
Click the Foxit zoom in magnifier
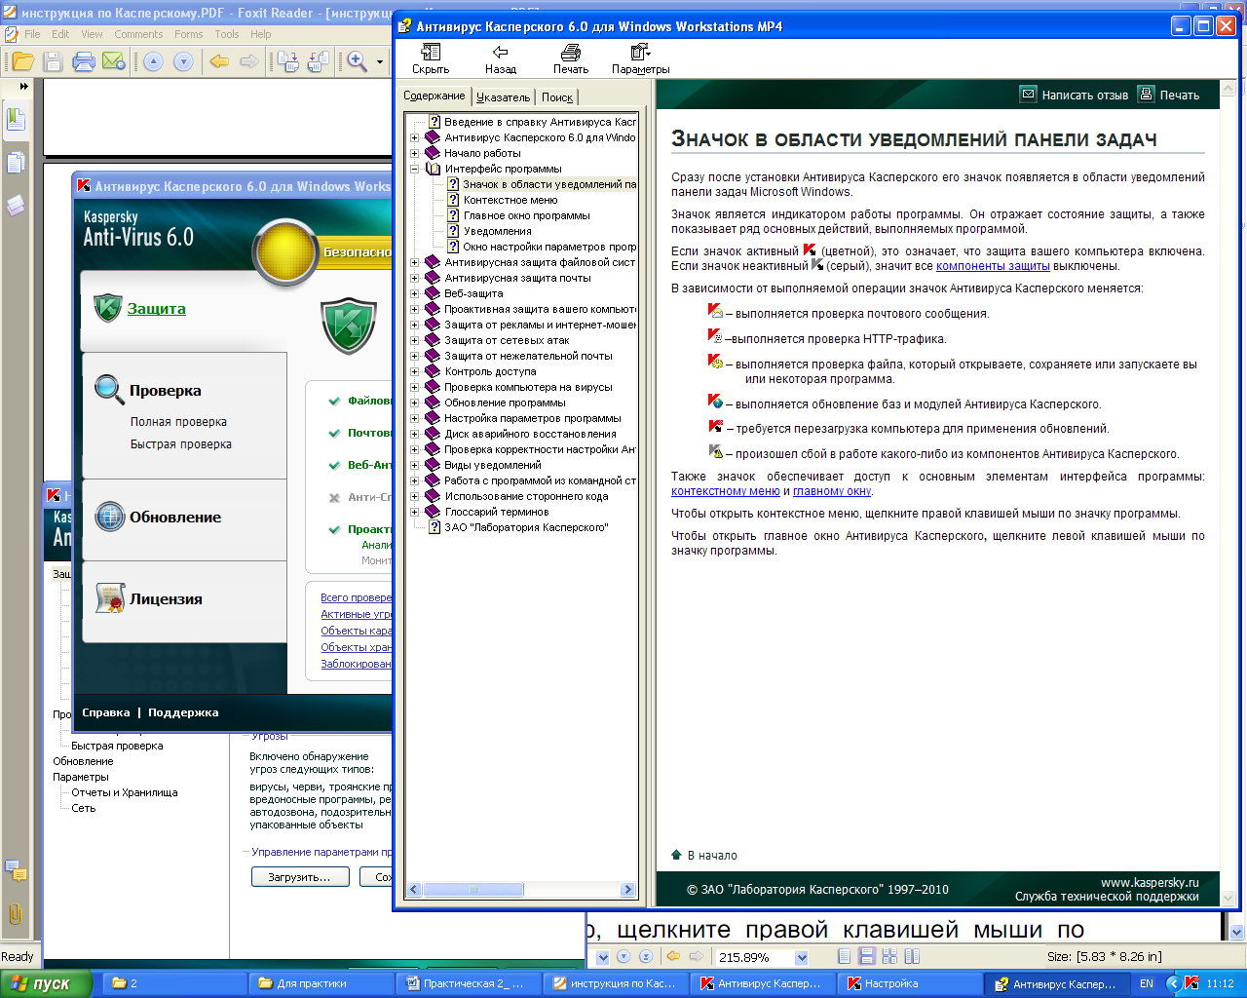tap(357, 61)
